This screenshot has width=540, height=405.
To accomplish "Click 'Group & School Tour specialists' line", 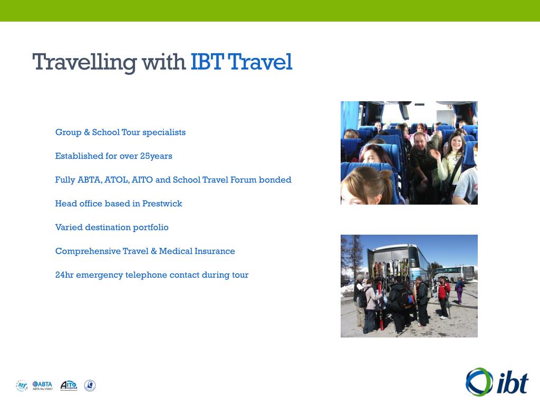I will (x=120, y=132).
